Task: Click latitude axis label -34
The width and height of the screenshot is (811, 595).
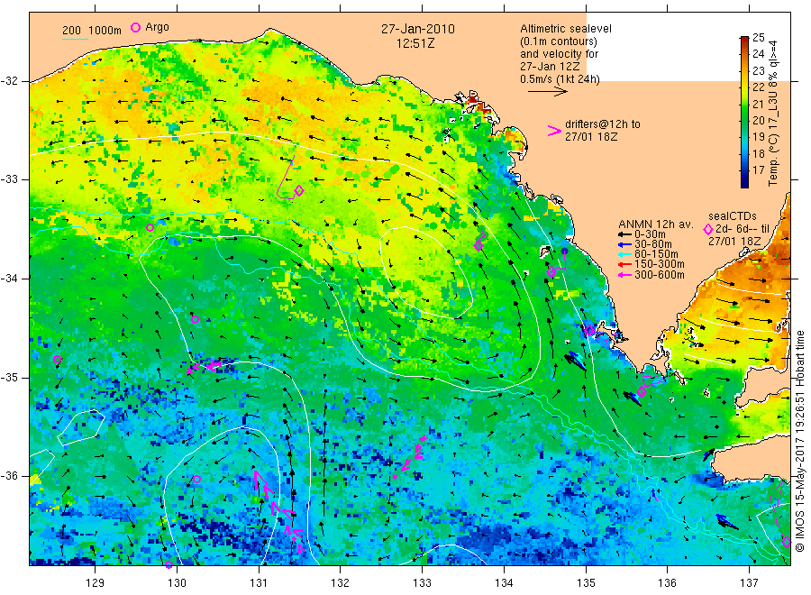Action: [9, 279]
